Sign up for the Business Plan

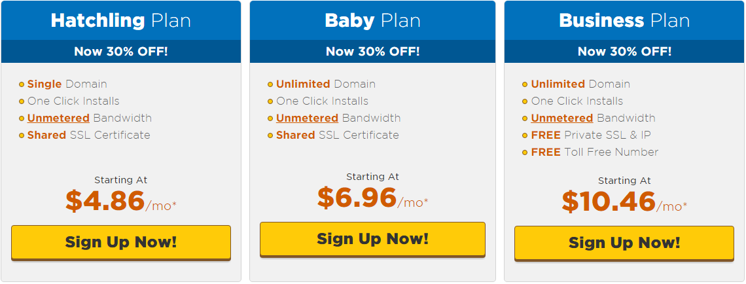624,243
